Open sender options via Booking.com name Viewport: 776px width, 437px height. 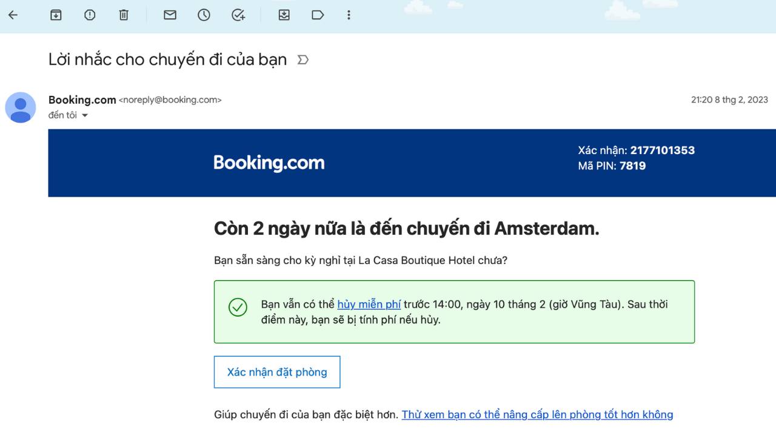tap(82, 100)
